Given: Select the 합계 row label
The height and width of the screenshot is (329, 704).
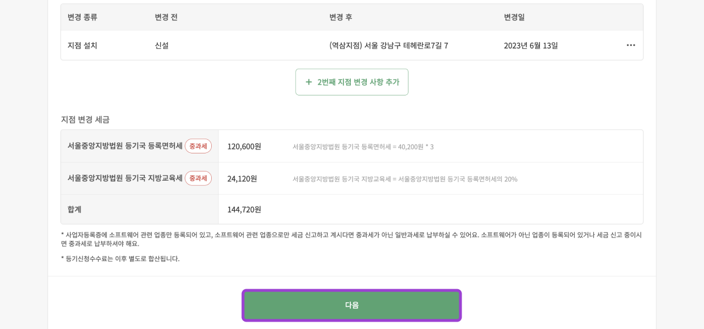Looking at the screenshot, I should (x=74, y=210).
